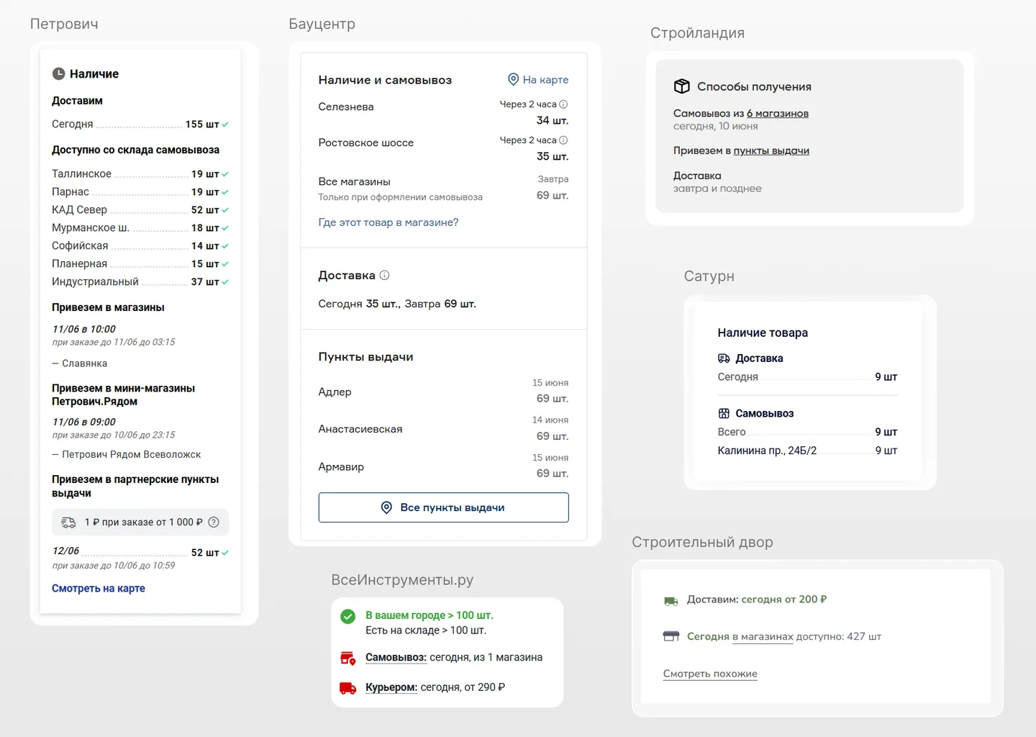
Task: Click the Все магазины row in Бауцентр
Action: click(443, 189)
